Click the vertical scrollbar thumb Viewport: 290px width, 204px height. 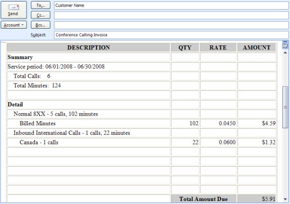[x=285, y=107]
